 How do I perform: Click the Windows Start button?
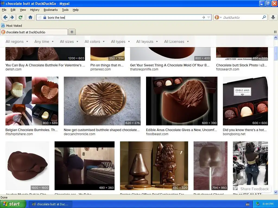13,204
